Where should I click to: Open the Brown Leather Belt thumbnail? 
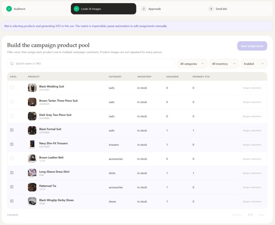[x=32, y=159]
